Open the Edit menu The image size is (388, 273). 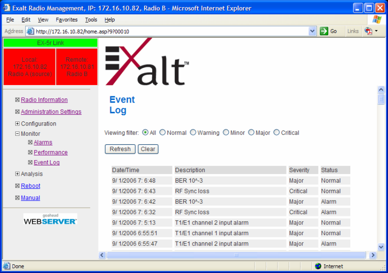[x=26, y=20]
